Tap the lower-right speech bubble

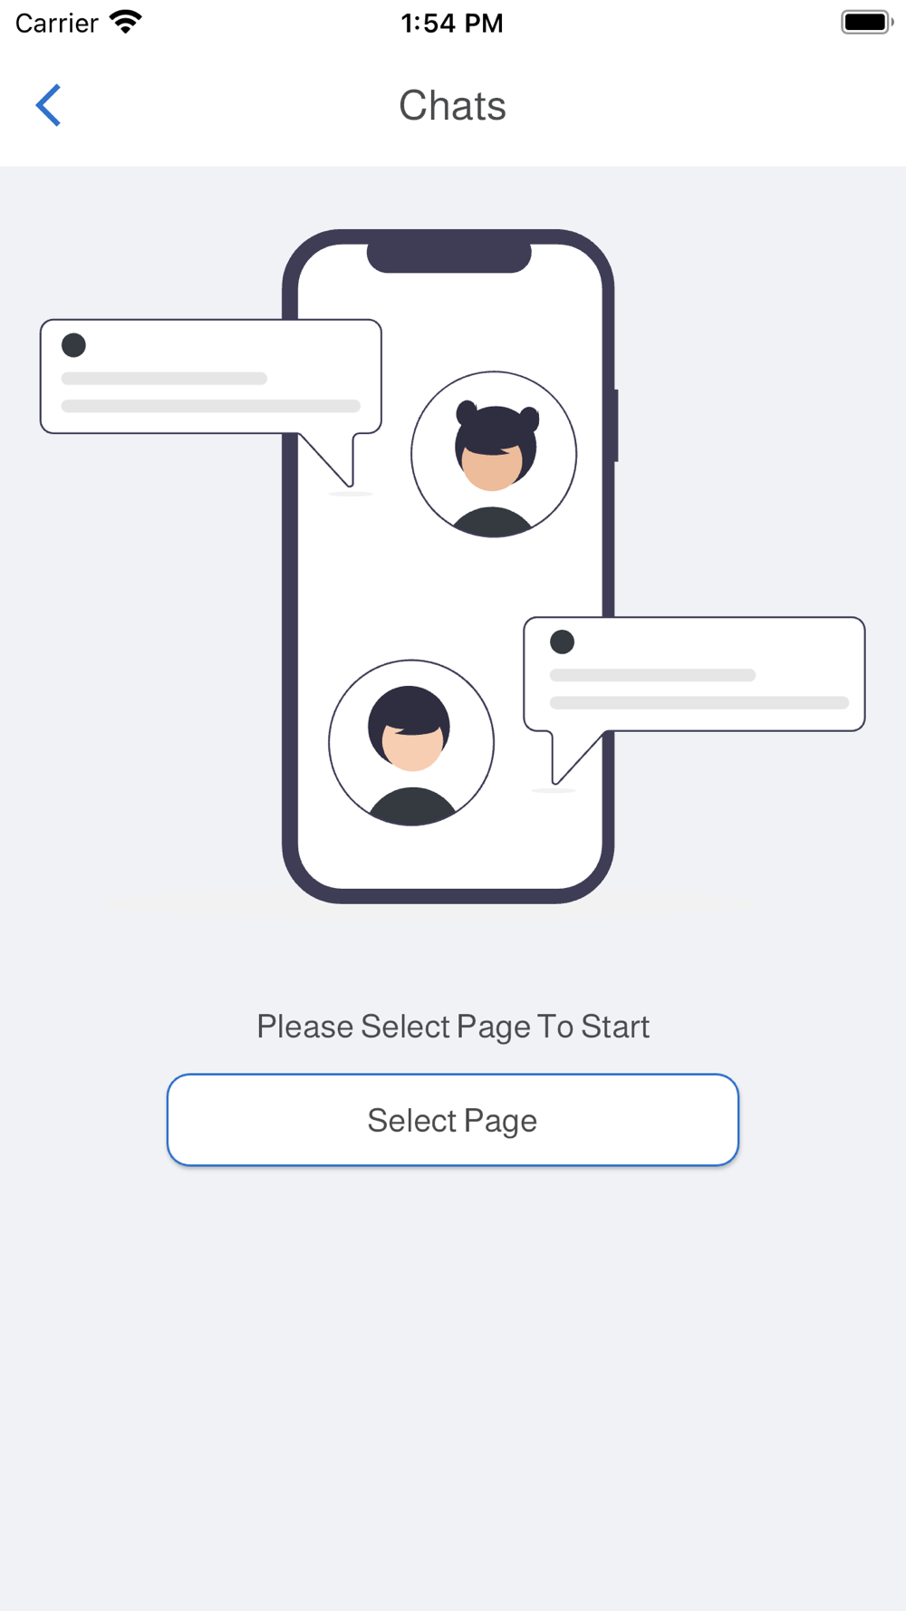click(x=694, y=673)
